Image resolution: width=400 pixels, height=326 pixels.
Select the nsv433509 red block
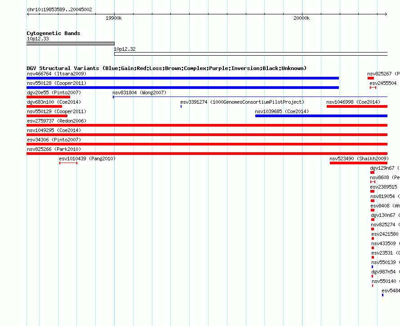373,248
